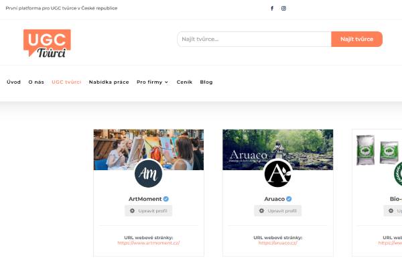Screen dimensions: 402x268
Task: Open the artmoment.cz website link
Action: click(149, 243)
